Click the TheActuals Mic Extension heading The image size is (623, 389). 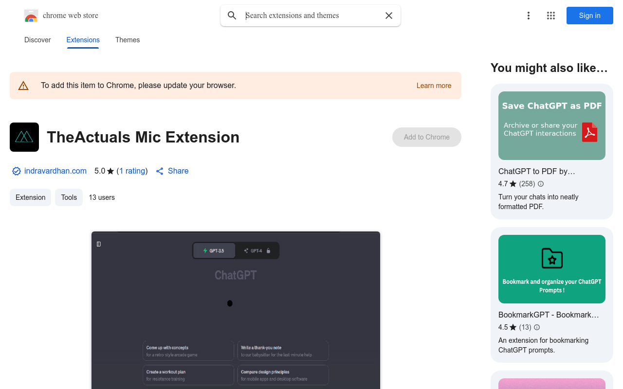(x=143, y=137)
